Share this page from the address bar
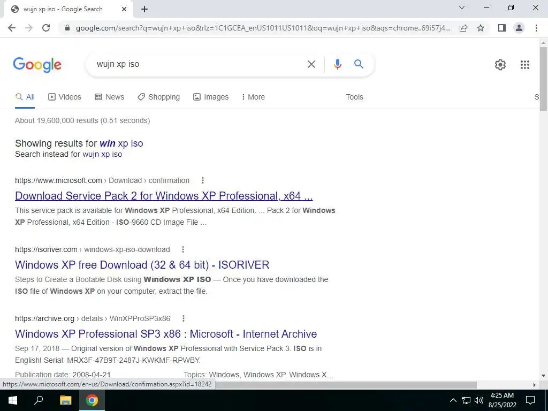Image resolution: width=548 pixels, height=411 pixels. point(463,28)
